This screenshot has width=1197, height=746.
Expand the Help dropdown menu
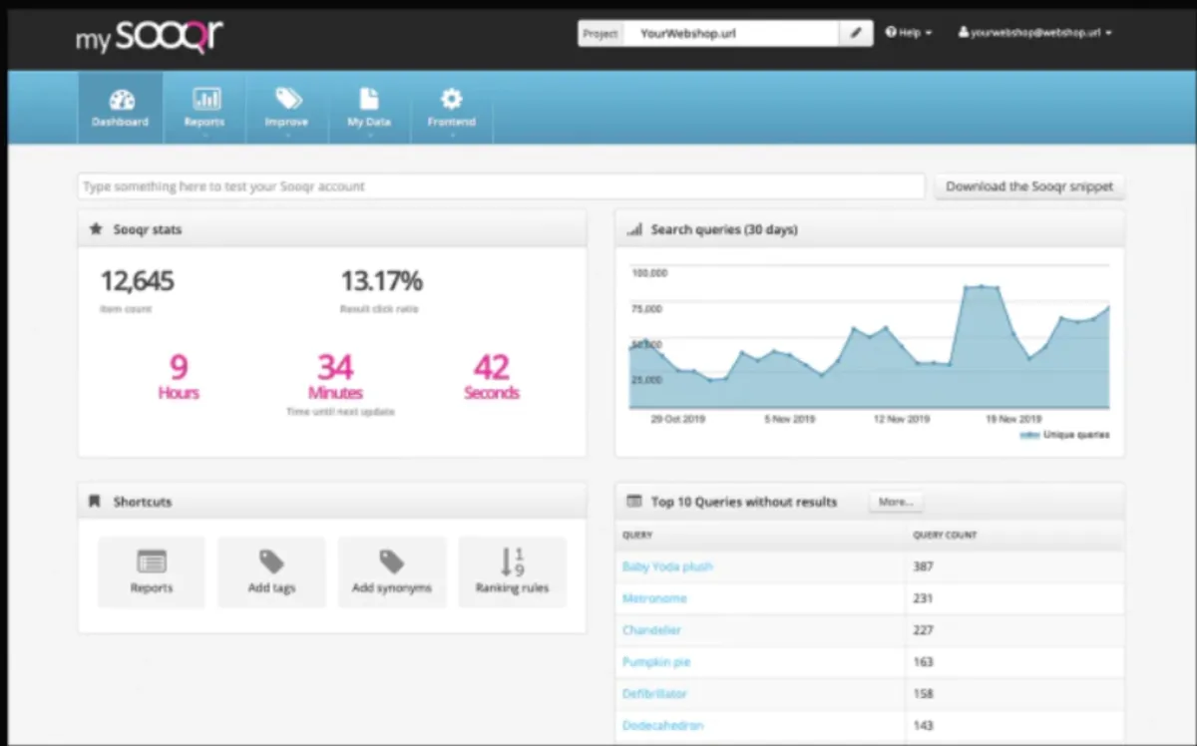point(908,33)
